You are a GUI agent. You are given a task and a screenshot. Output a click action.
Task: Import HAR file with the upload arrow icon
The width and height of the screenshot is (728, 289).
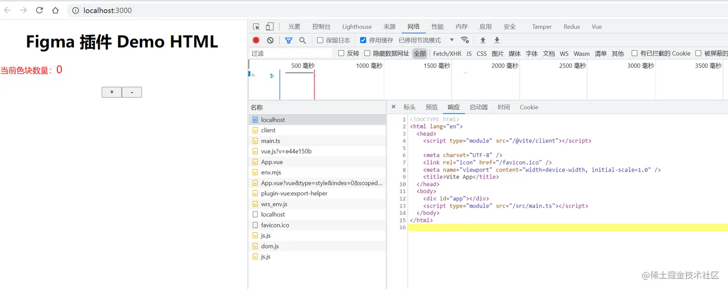click(x=483, y=40)
